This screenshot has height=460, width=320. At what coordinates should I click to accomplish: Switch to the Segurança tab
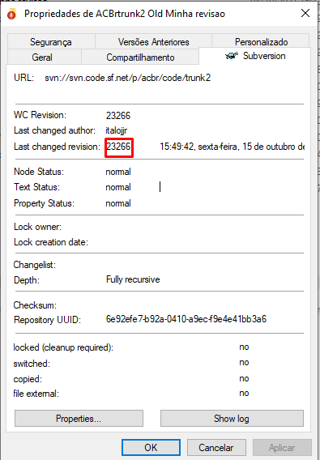(51, 42)
